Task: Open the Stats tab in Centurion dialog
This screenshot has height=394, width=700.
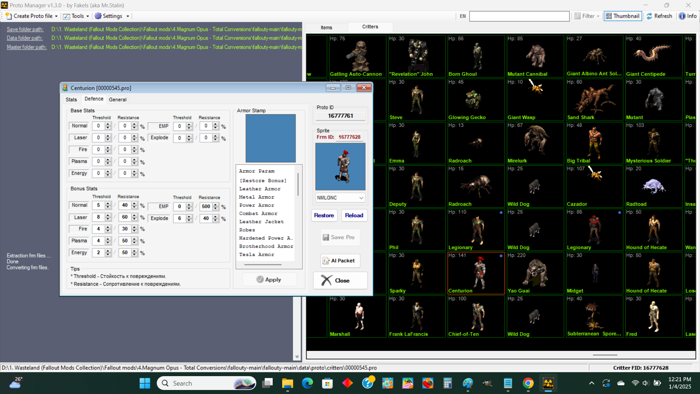Action: [x=71, y=100]
